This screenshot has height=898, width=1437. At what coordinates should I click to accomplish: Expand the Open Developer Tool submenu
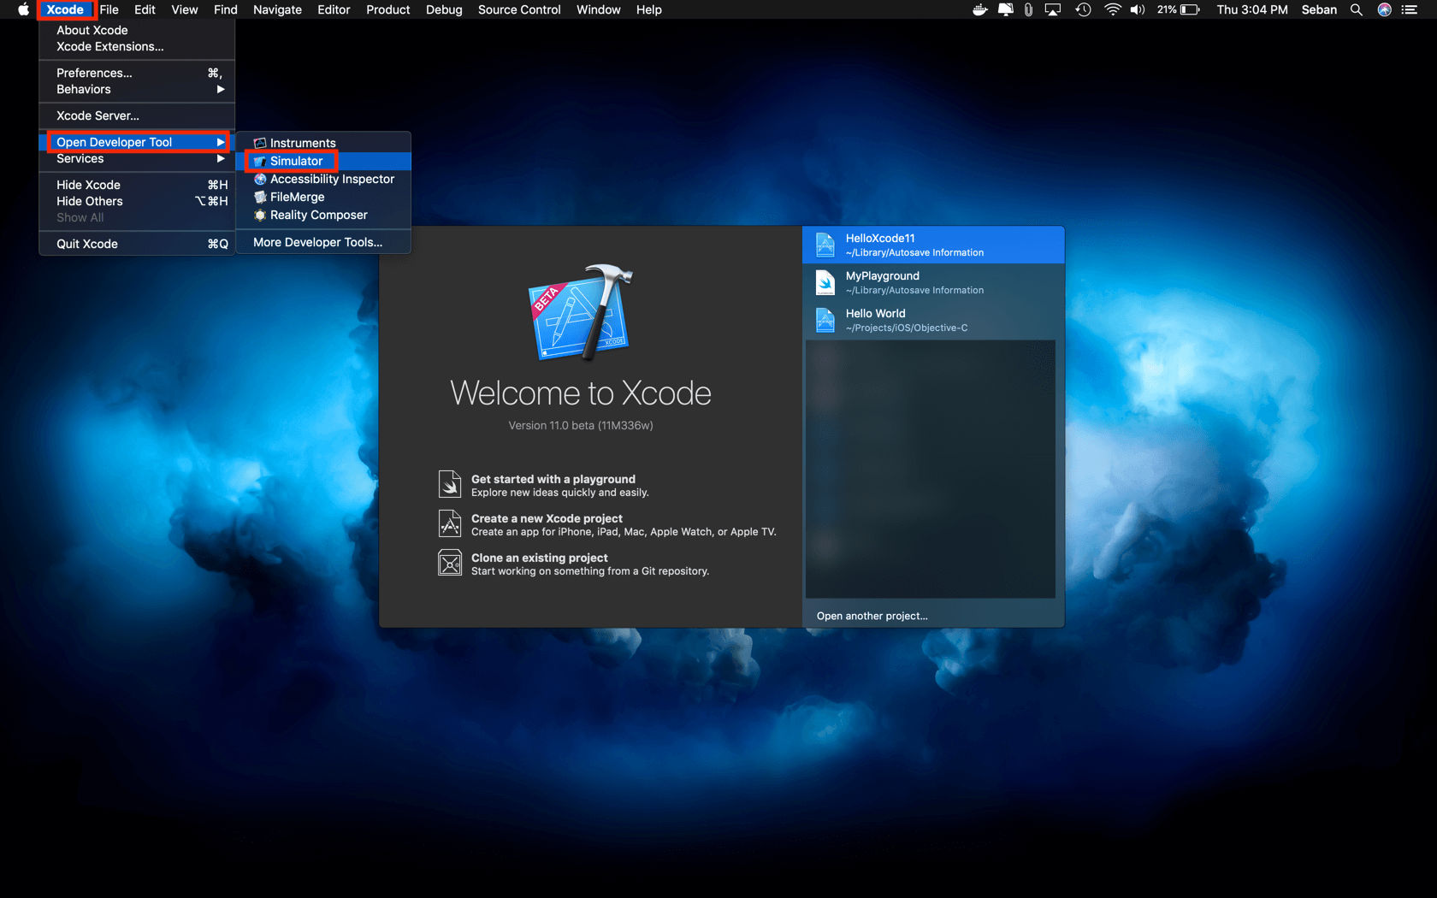137,142
